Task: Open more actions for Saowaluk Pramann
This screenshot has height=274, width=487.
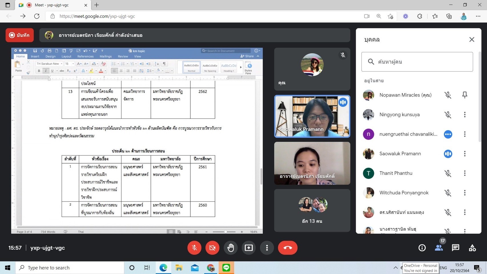Action: pos(465,154)
